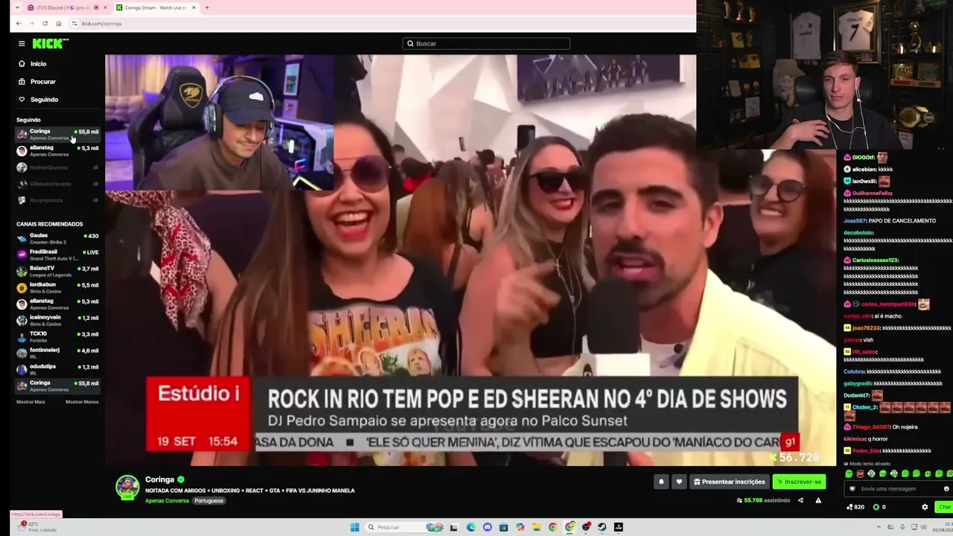This screenshot has height=536, width=953.
Task: Open chat settings gear
Action: [x=925, y=507]
